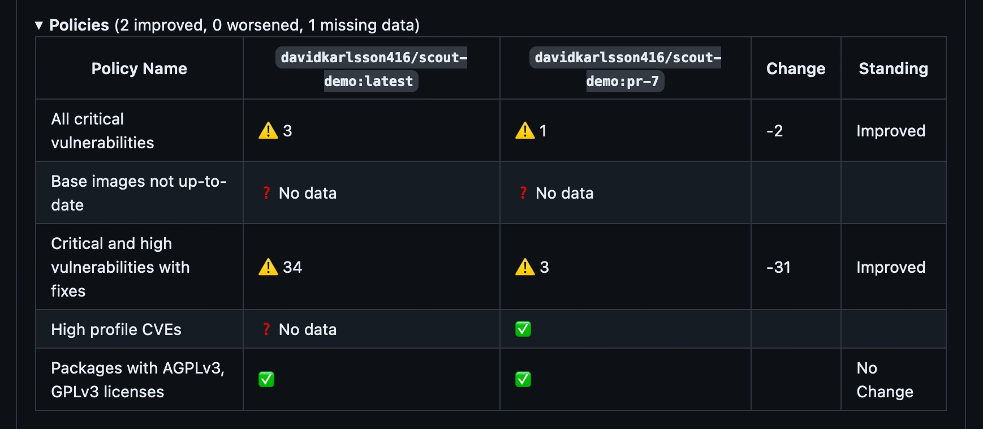
Task: Click the green checkmark in latest AGPLv3 licenses cell
Action: (266, 379)
